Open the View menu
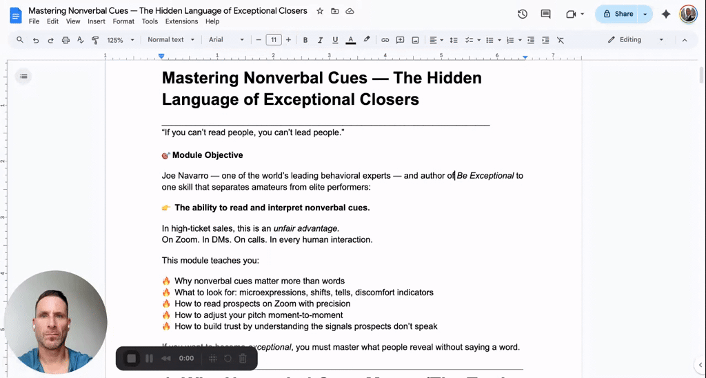Image resolution: width=706 pixels, height=378 pixels. pyautogui.click(x=73, y=21)
